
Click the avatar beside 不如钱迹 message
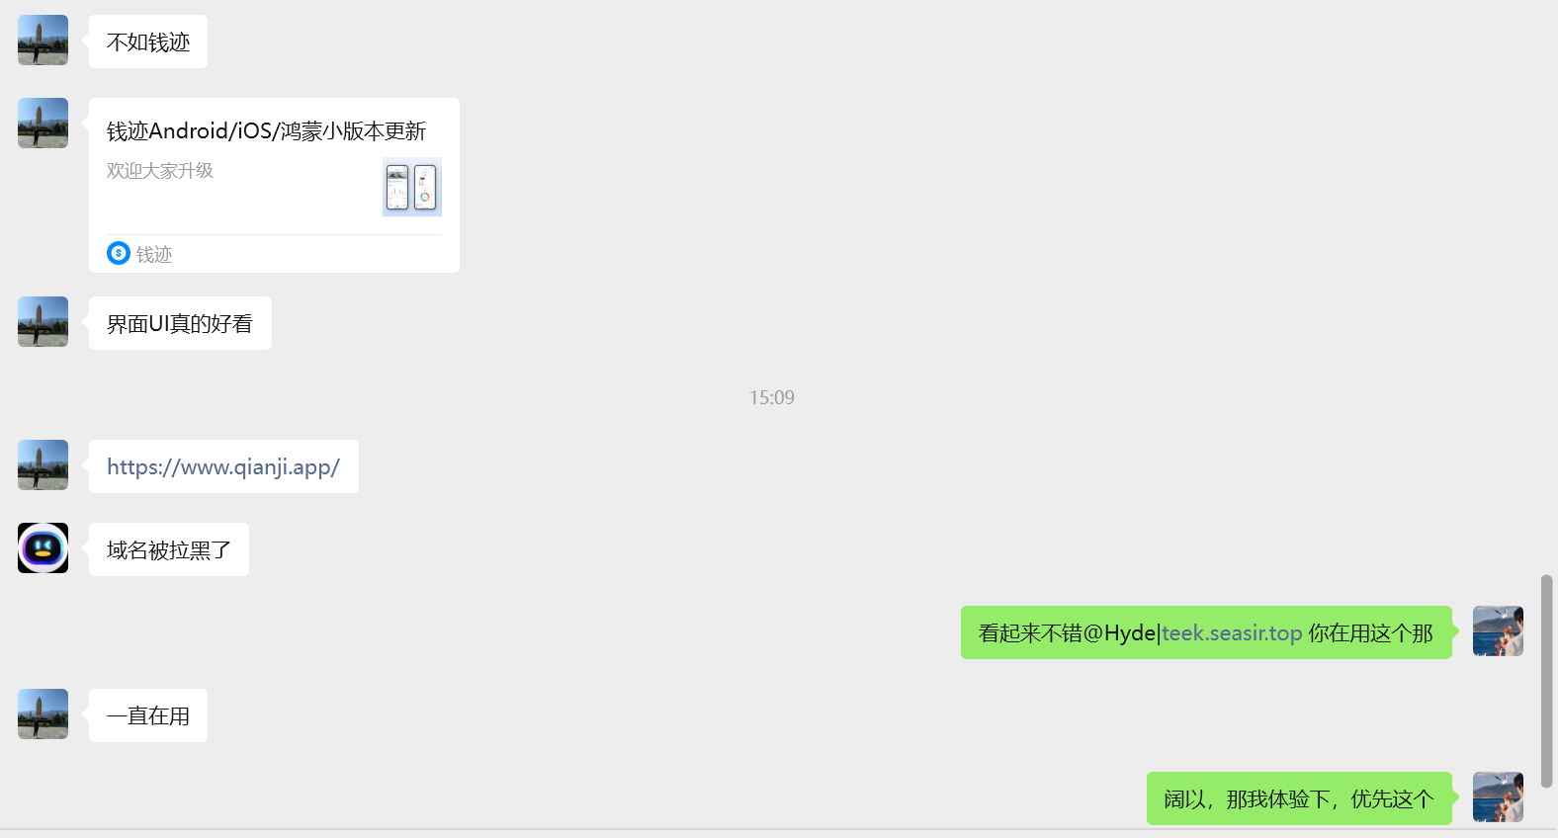[x=43, y=41]
